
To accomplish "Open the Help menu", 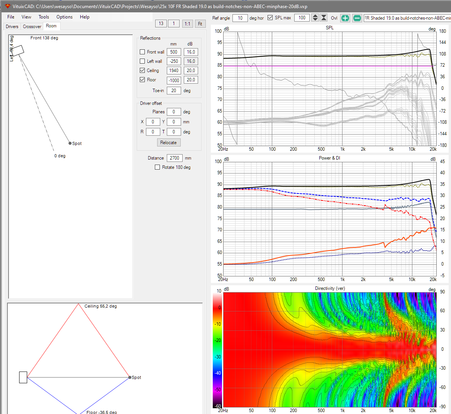I will click(85, 17).
